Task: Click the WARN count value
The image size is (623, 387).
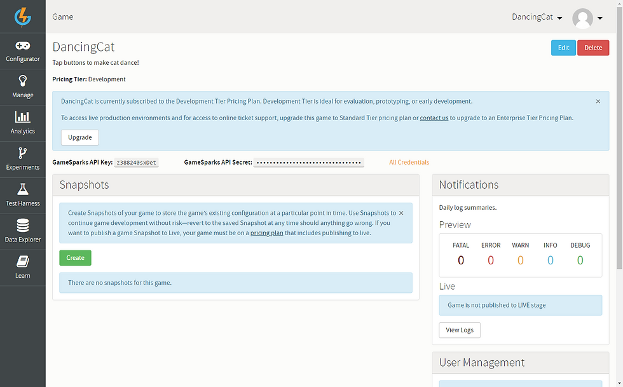Action: (x=521, y=261)
